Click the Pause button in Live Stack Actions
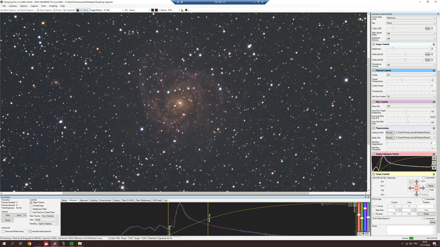440x247 pixels. [x=8, y=220]
